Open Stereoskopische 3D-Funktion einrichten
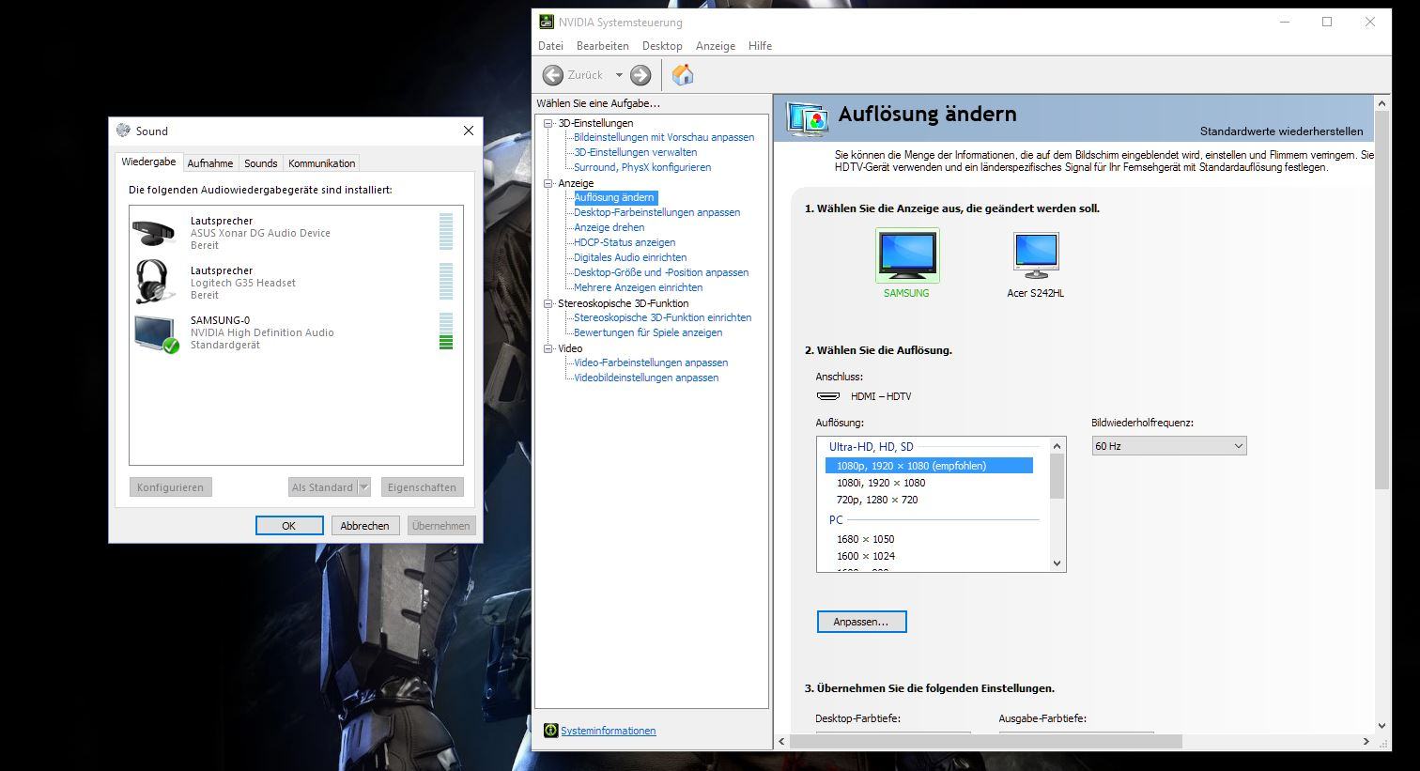The width and height of the screenshot is (1420, 771). (663, 317)
